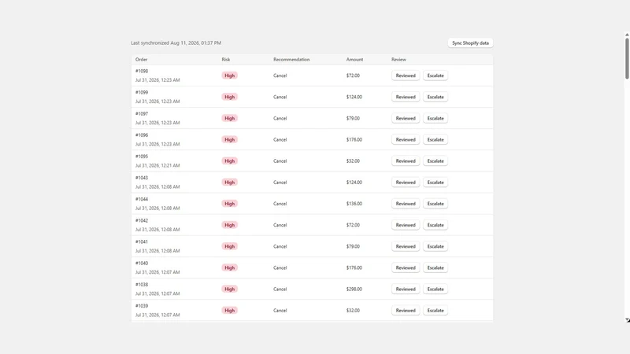Select order number #1043

point(142,178)
